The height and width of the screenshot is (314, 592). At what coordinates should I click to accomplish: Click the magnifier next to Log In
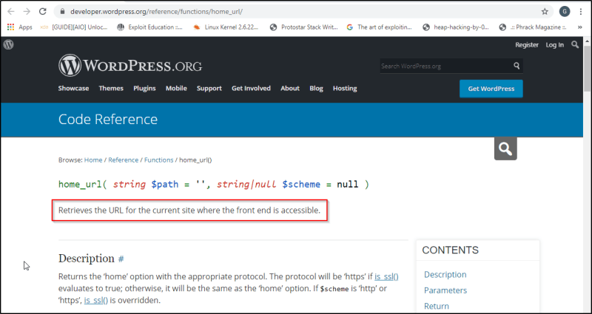click(x=575, y=44)
